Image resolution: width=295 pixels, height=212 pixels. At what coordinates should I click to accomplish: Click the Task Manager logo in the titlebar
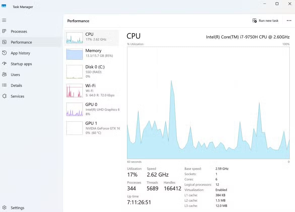pos(4,6)
